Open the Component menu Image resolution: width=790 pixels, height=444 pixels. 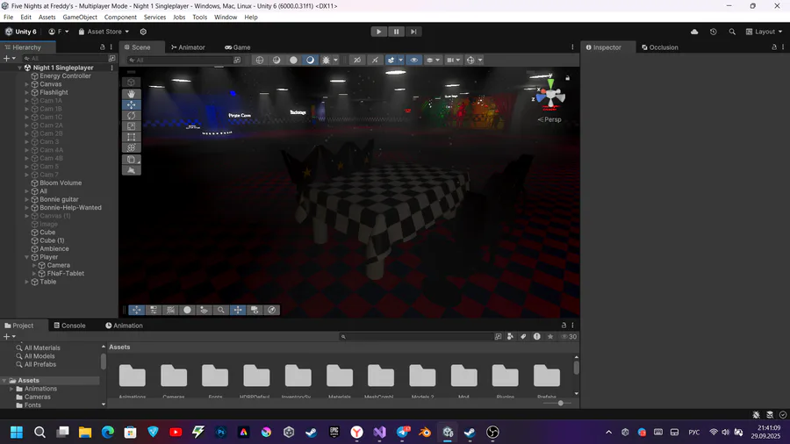[x=120, y=18]
